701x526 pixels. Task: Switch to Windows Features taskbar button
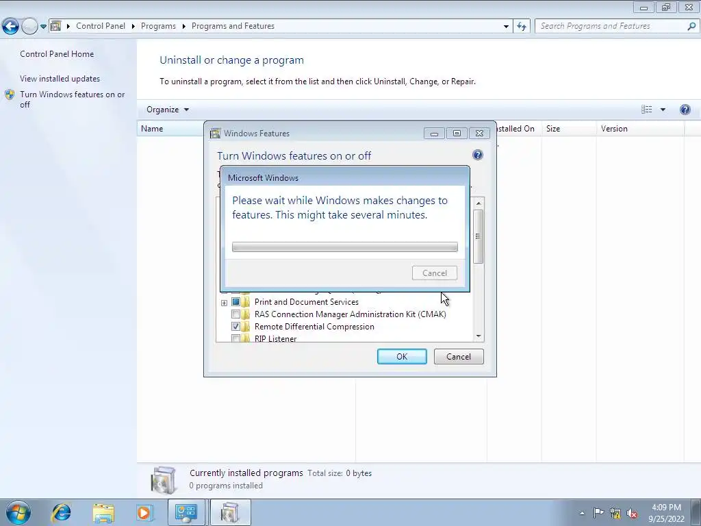[x=230, y=512]
